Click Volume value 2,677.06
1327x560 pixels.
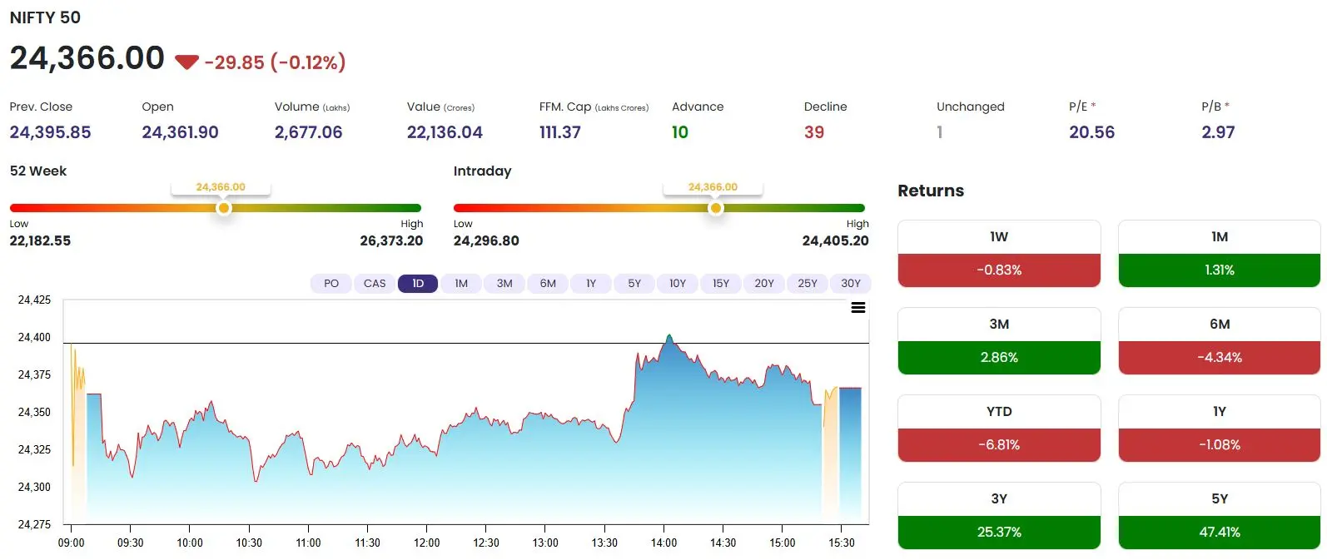pyautogui.click(x=308, y=132)
